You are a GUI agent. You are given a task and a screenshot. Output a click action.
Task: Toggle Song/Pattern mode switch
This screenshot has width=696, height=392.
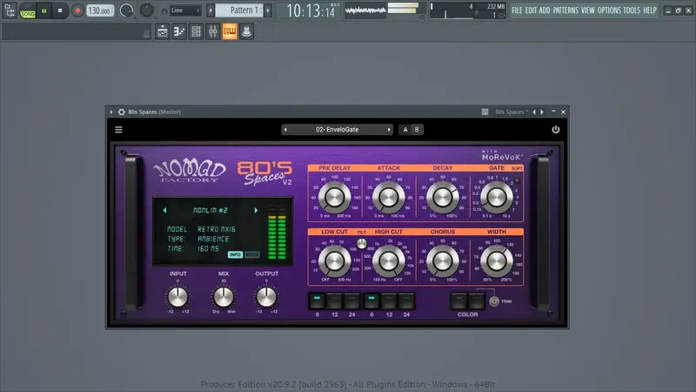tap(28, 10)
